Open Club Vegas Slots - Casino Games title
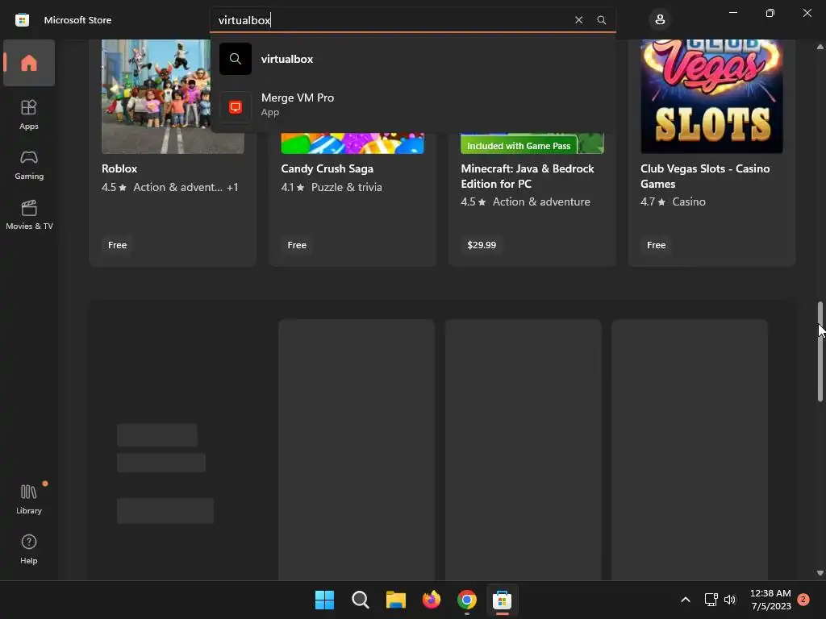826x619 pixels. tap(705, 176)
